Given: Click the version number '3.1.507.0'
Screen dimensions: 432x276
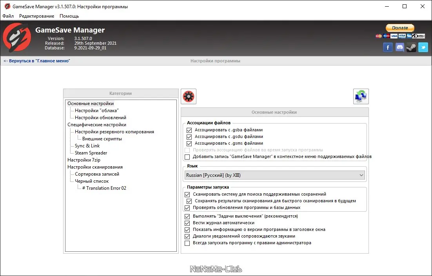Looking at the screenshot, I should pyautogui.click(x=83, y=38).
